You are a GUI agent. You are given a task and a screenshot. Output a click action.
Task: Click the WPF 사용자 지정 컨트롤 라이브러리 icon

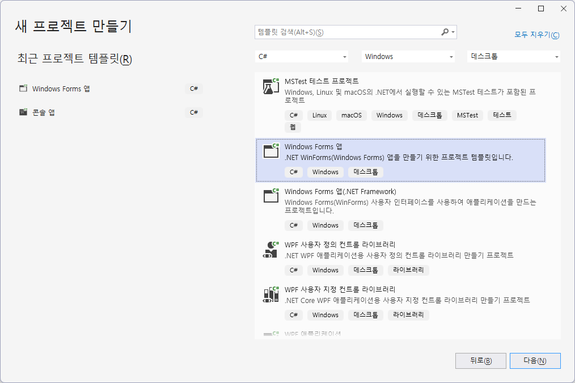[271, 294]
